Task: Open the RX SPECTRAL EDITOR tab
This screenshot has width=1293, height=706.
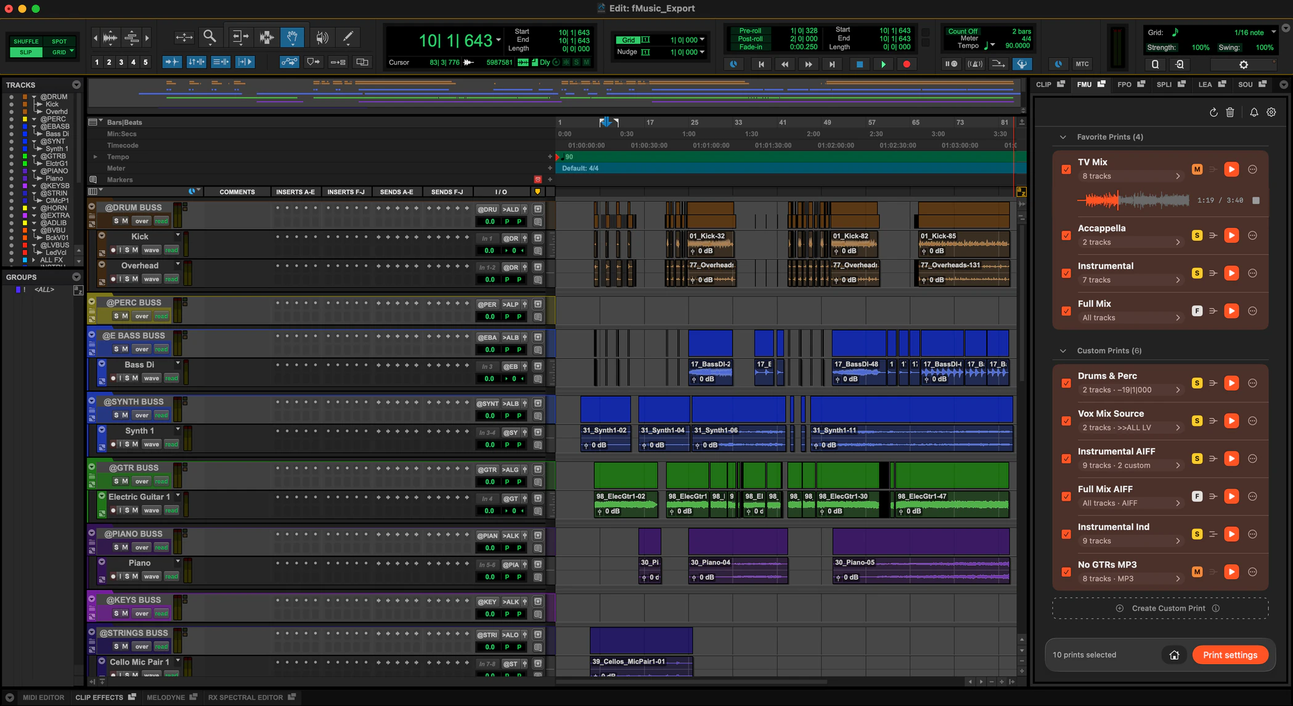Action: 251,697
